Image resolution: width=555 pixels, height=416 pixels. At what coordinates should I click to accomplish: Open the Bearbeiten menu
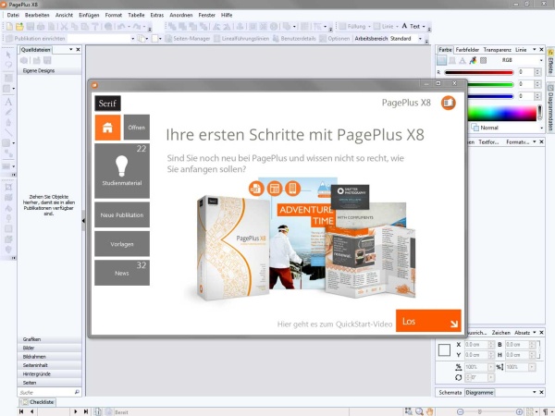click(37, 15)
